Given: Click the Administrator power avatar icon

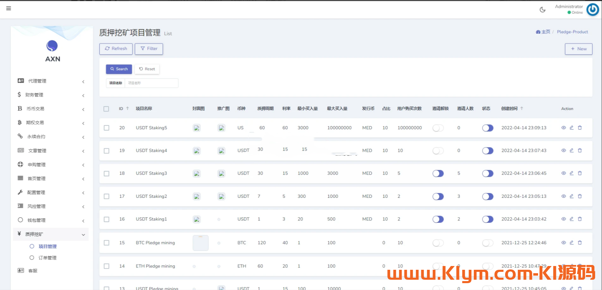Looking at the screenshot, I should (593, 10).
